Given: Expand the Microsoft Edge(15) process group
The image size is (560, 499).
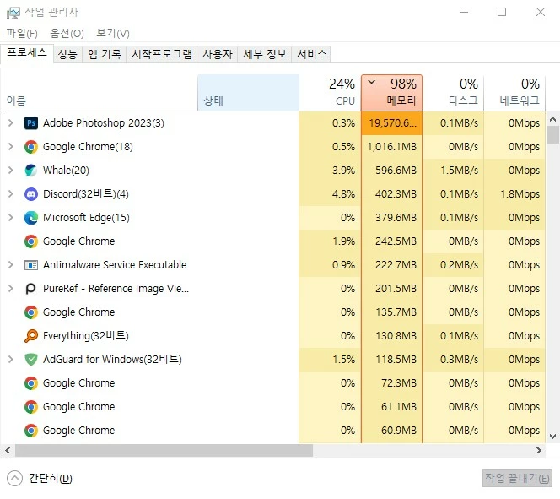Looking at the screenshot, I should pos(11,218).
